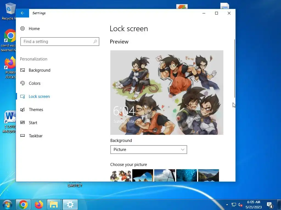Choose the Dragon Ball picture thumbnail
This screenshot has height=210, width=281.
coord(121,175)
